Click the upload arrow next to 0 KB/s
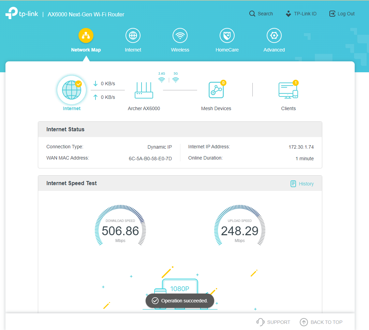This screenshot has width=369, height=330. click(x=95, y=97)
